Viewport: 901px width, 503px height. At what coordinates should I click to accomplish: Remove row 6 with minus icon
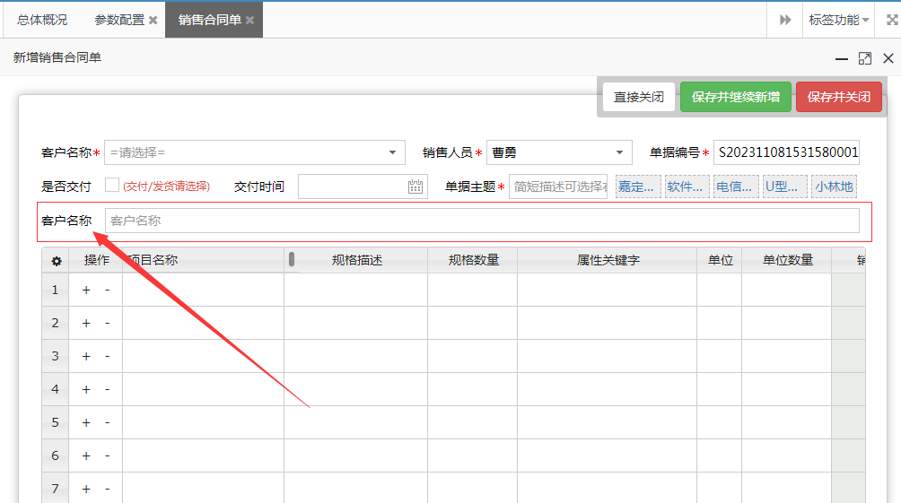click(108, 455)
